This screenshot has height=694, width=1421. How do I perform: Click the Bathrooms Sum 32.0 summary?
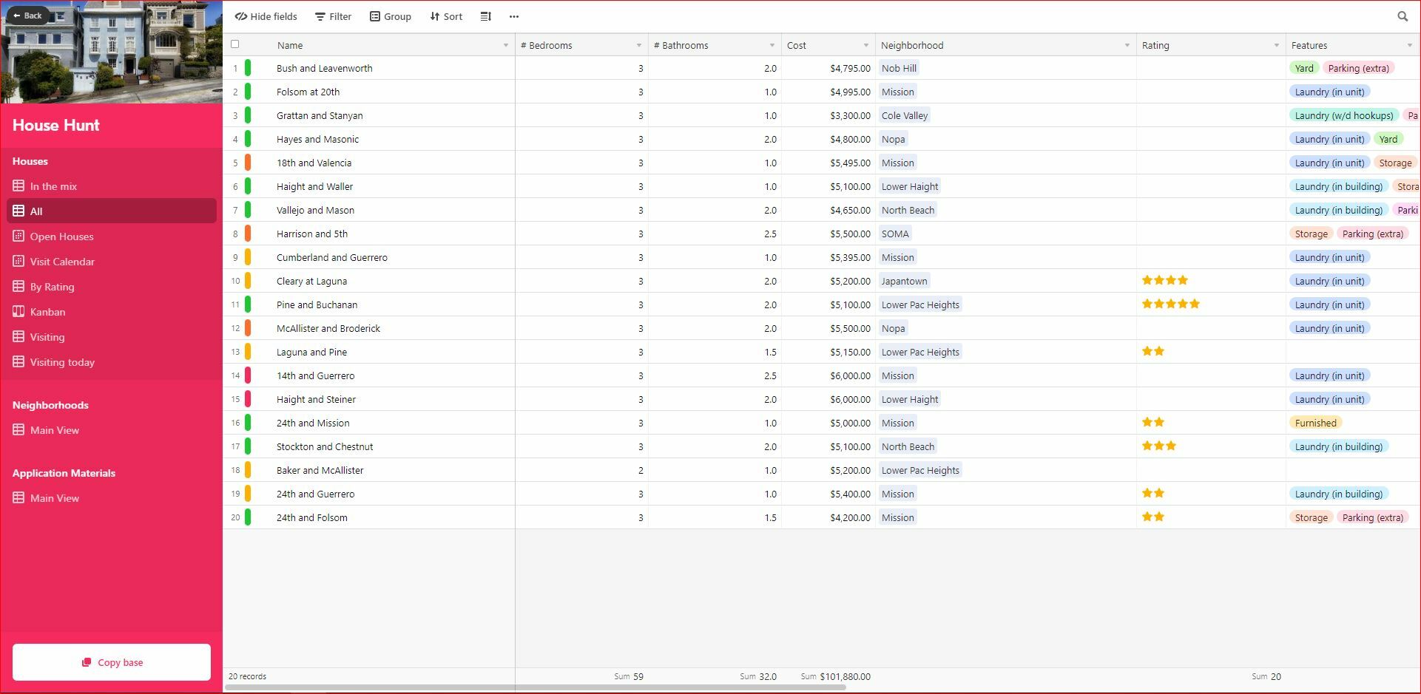(758, 676)
